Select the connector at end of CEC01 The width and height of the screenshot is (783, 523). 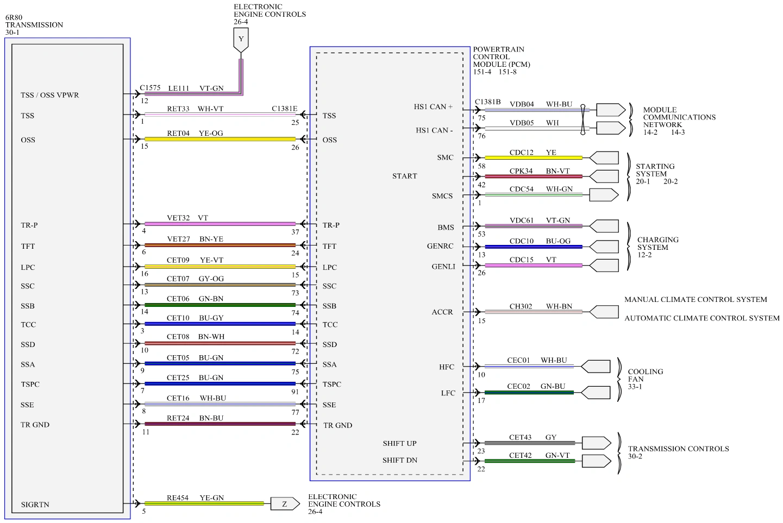coord(596,367)
